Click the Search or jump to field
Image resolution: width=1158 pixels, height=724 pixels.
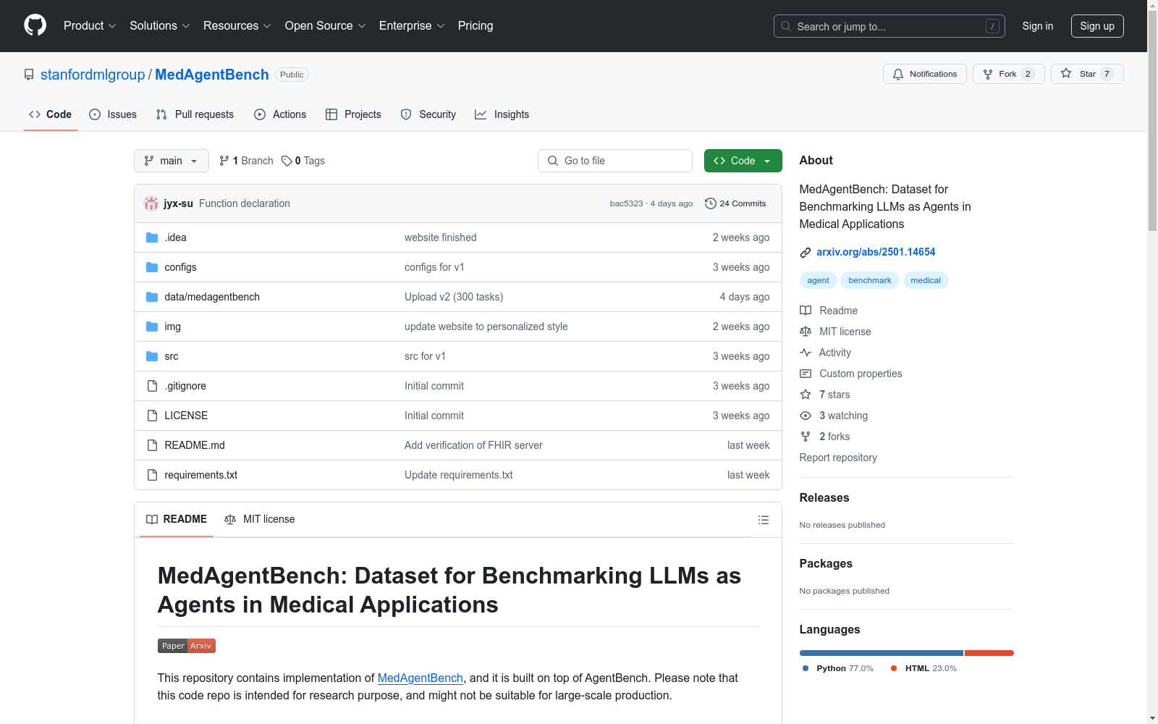coord(889,26)
